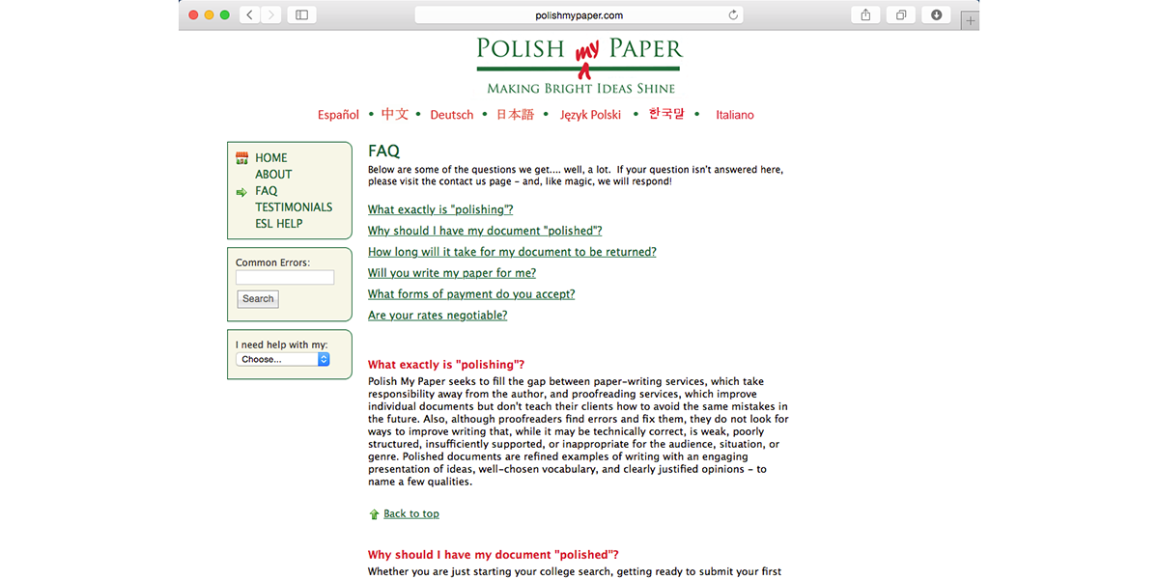Image resolution: width=1159 pixels, height=579 pixels.
Task: Jump to 'Why should I have my document "polished"?'
Action: point(485,231)
